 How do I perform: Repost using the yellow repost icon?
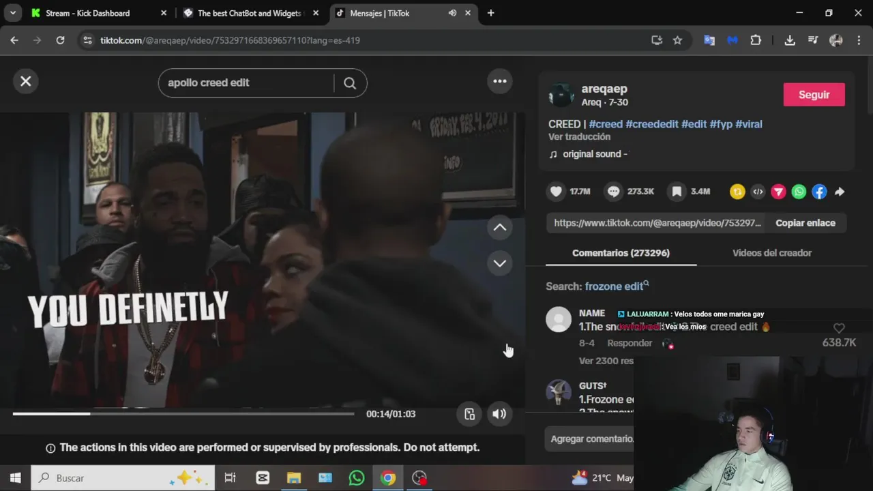[x=737, y=192]
